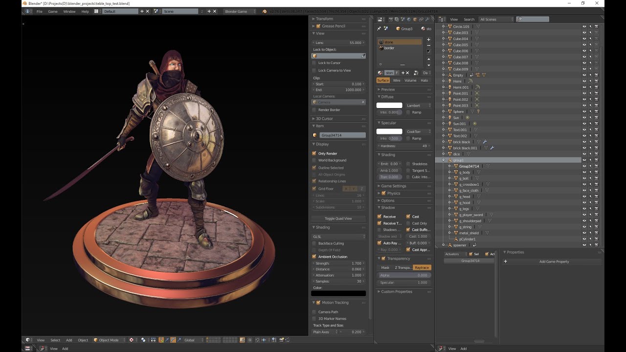Open the Object Mode dropdown

click(x=110, y=340)
